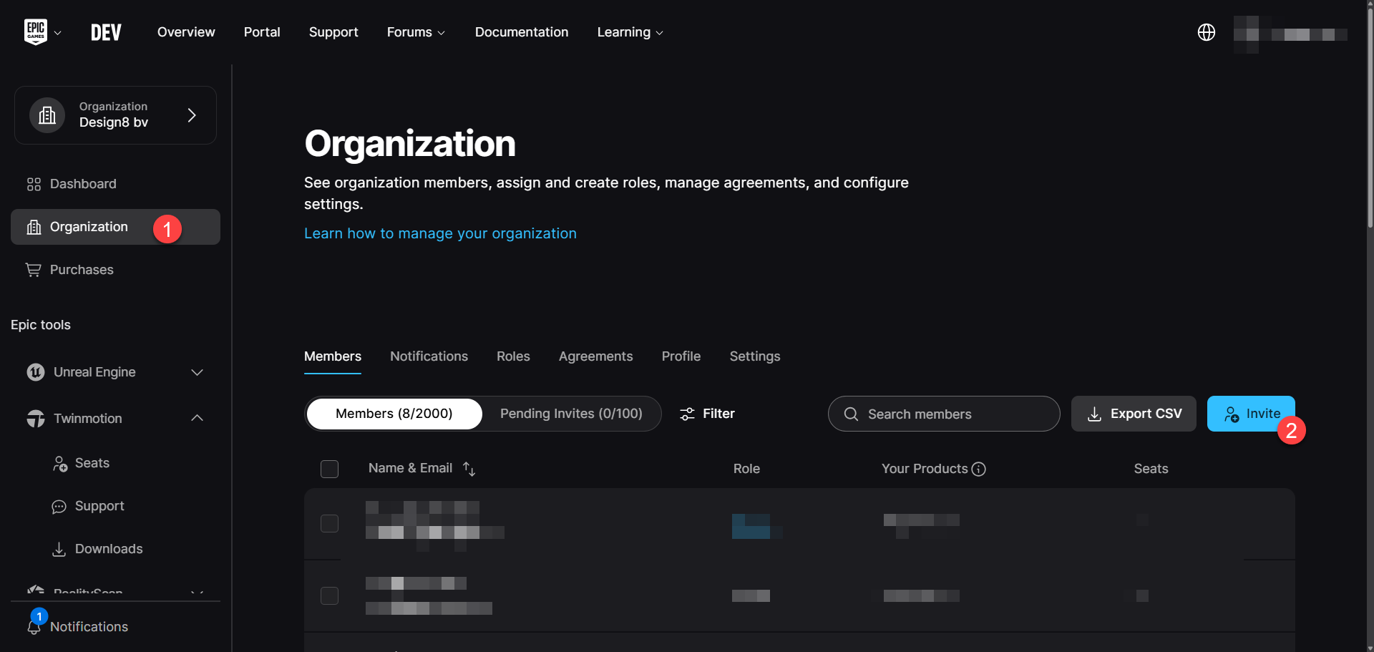Click the Invite member button
This screenshot has width=1374, height=652.
coord(1251,414)
